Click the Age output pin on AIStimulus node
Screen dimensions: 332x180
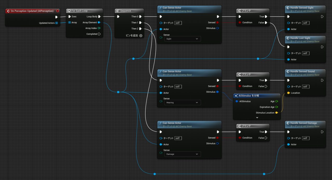[276, 102]
